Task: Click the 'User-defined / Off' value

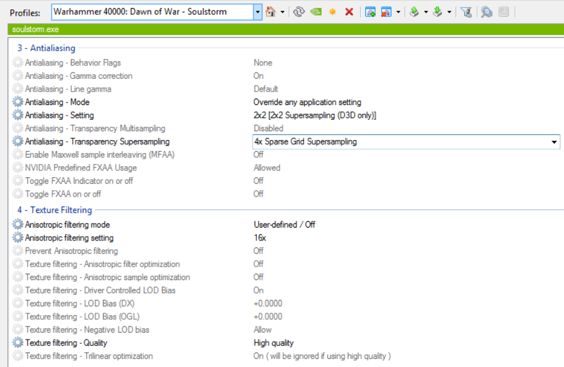Action: coord(284,225)
